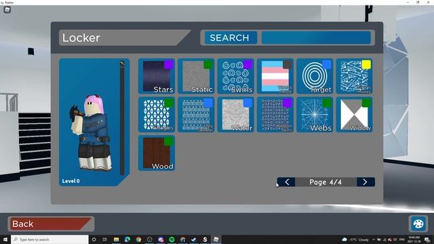The width and height of the screenshot is (434, 244).
Task: Open Task View on the taskbar
Action: click(104, 239)
